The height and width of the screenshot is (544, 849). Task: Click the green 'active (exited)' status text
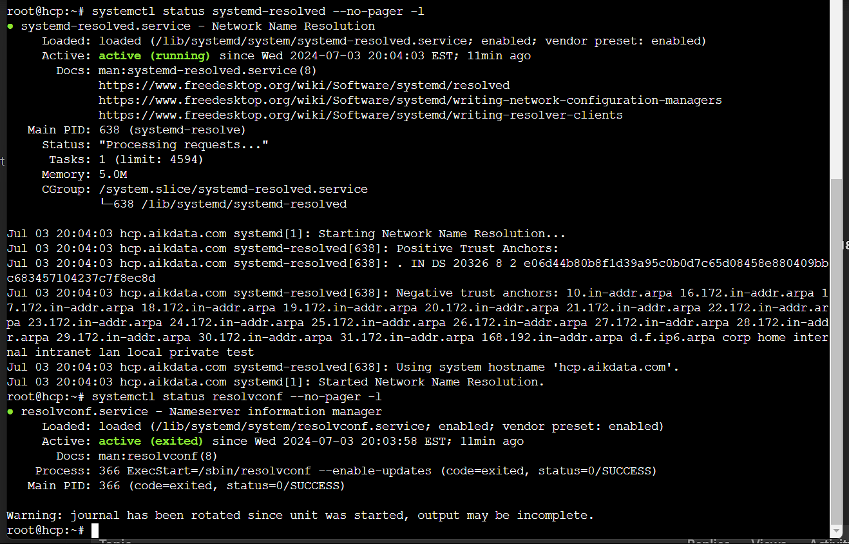point(151,442)
